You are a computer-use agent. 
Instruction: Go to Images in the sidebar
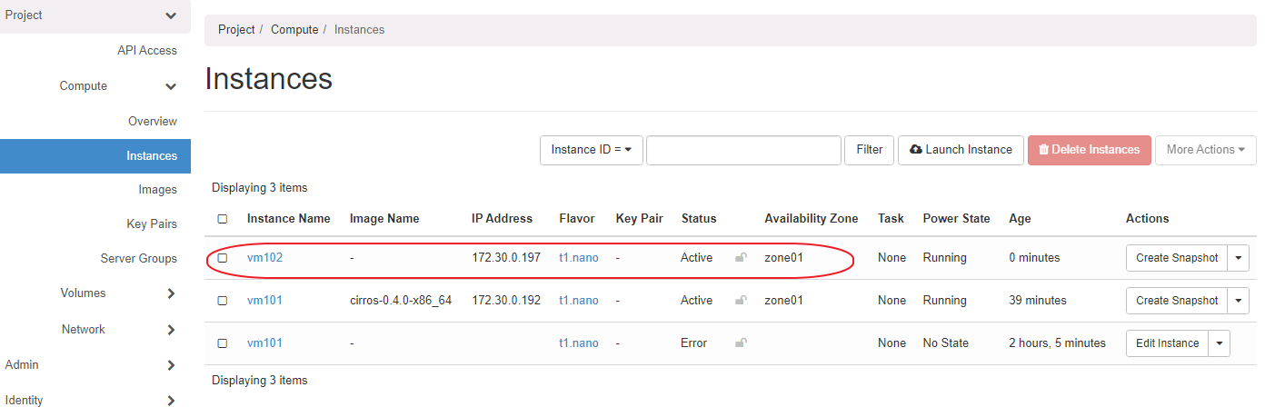[157, 190]
